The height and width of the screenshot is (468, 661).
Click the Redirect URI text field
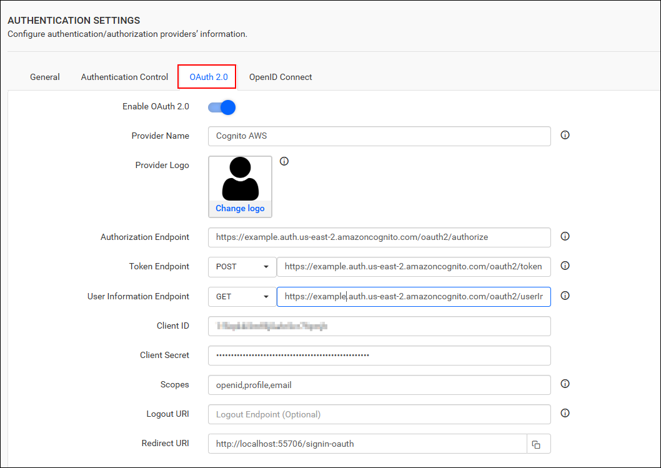point(367,444)
